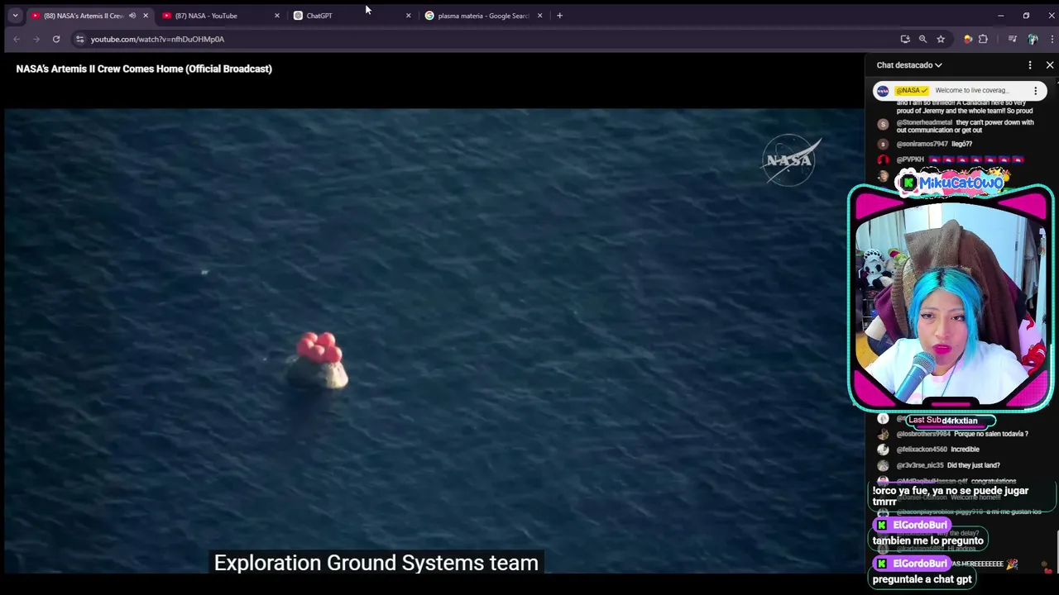The width and height of the screenshot is (1059, 595).
Task: Click the Exploration Ground Systems team caption
Action: click(376, 563)
